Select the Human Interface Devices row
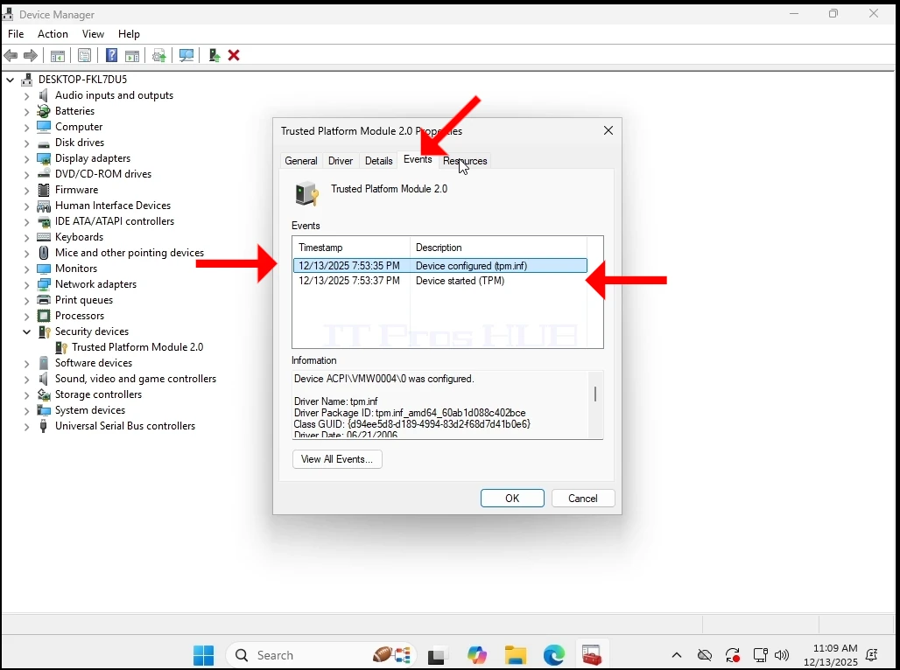 click(x=112, y=206)
